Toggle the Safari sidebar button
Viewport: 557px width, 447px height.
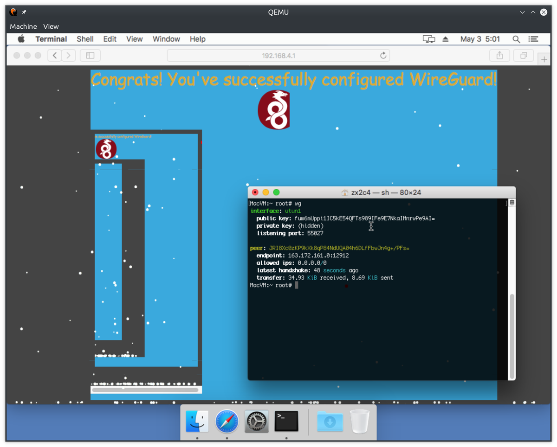point(91,56)
